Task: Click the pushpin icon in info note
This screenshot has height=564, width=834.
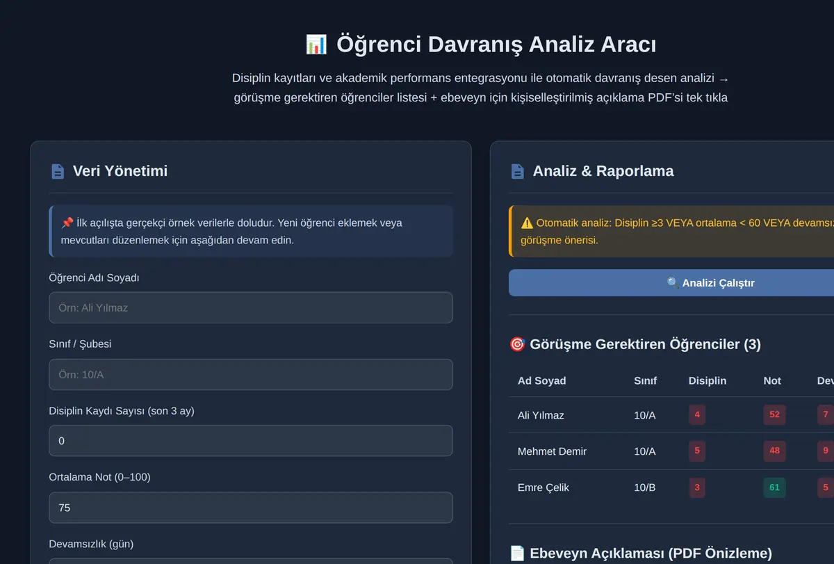Action: (67, 223)
